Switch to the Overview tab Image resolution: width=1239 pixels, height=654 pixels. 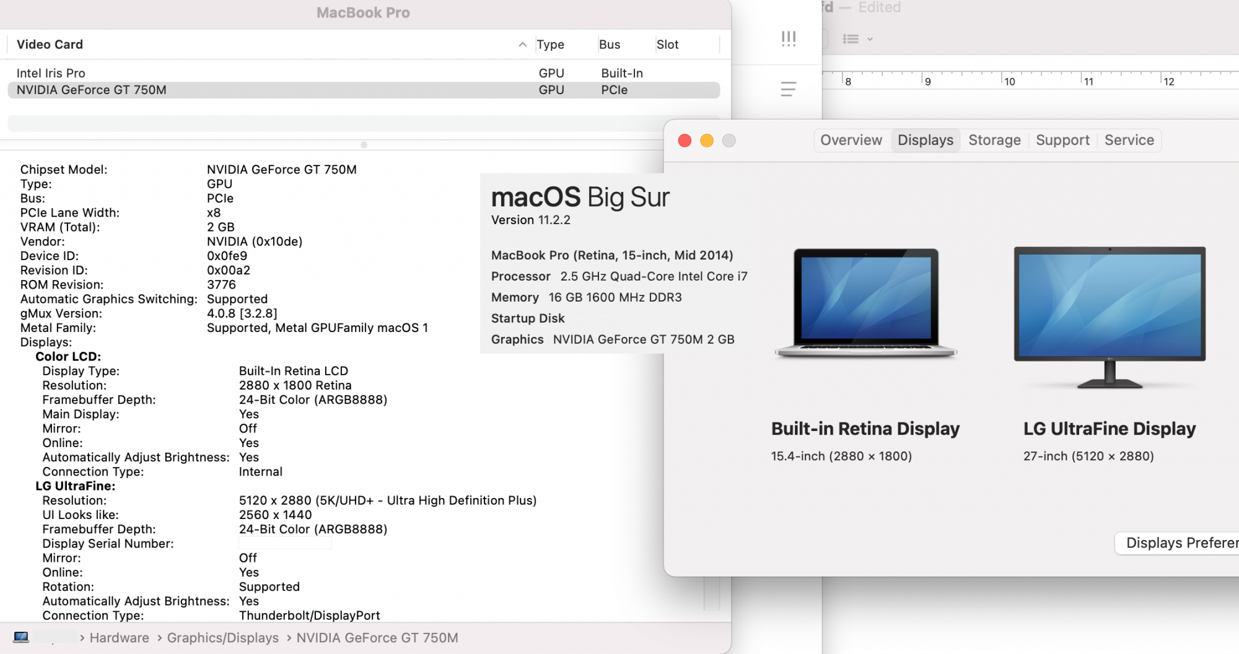(x=851, y=140)
